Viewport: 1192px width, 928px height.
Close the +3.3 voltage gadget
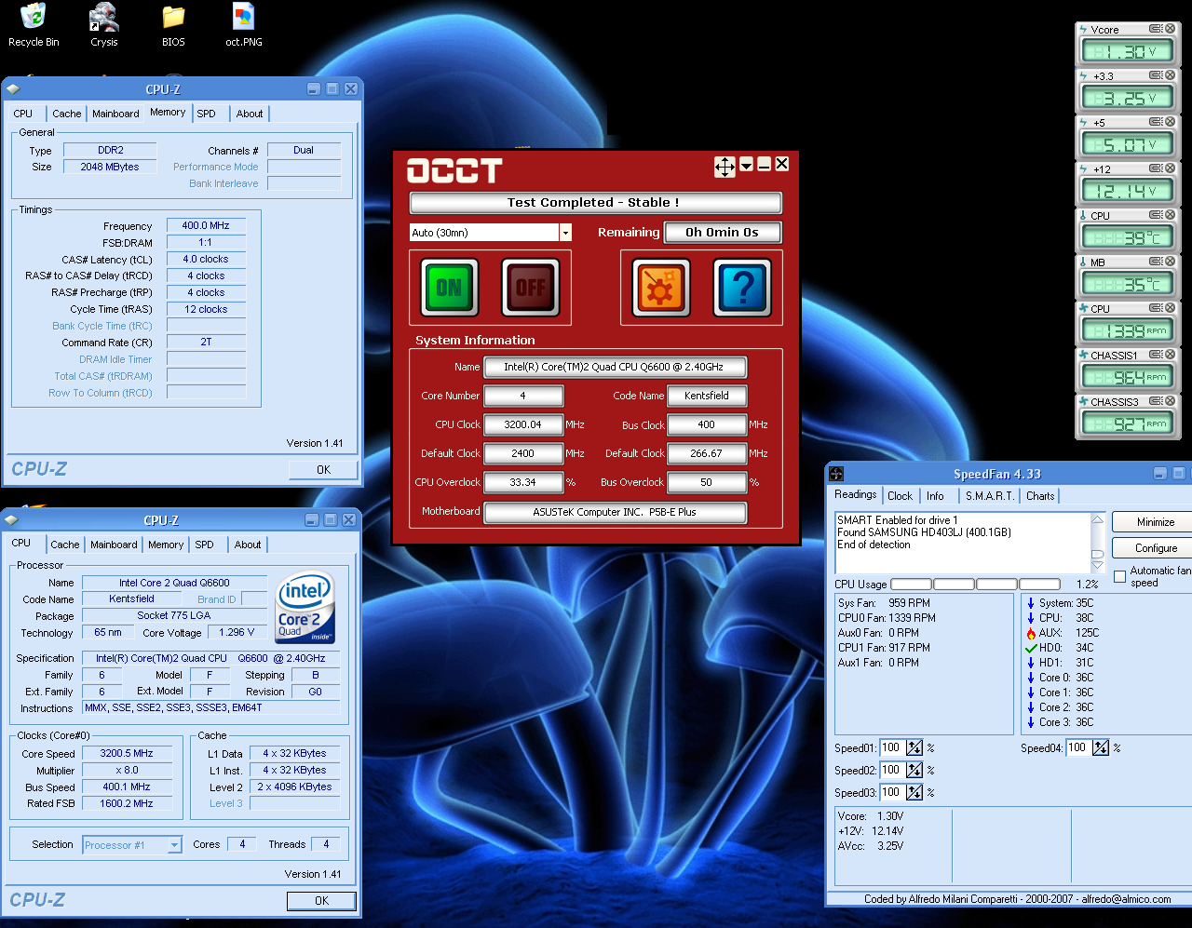pos(1171,75)
